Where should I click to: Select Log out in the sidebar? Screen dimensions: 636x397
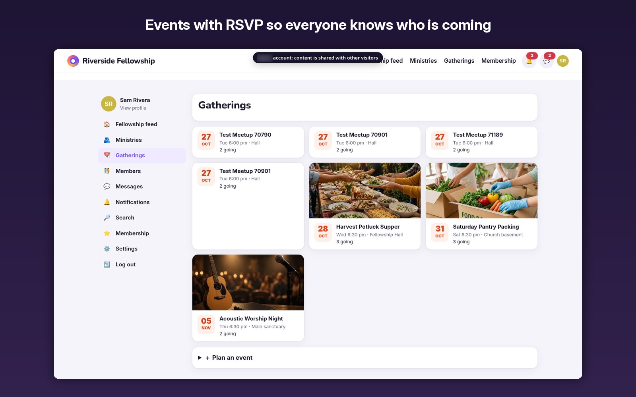[x=142, y=264]
